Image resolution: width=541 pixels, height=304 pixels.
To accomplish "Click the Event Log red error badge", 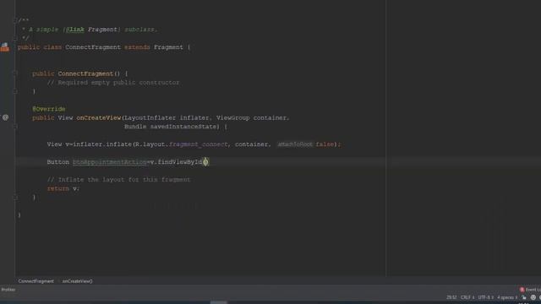I will coord(522,290).
